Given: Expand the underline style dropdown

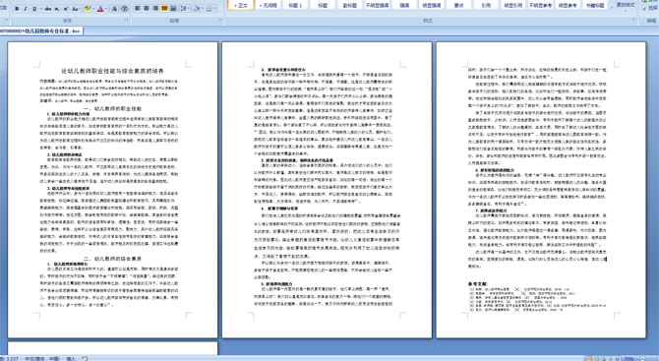Looking at the screenshot, I should 39,9.
